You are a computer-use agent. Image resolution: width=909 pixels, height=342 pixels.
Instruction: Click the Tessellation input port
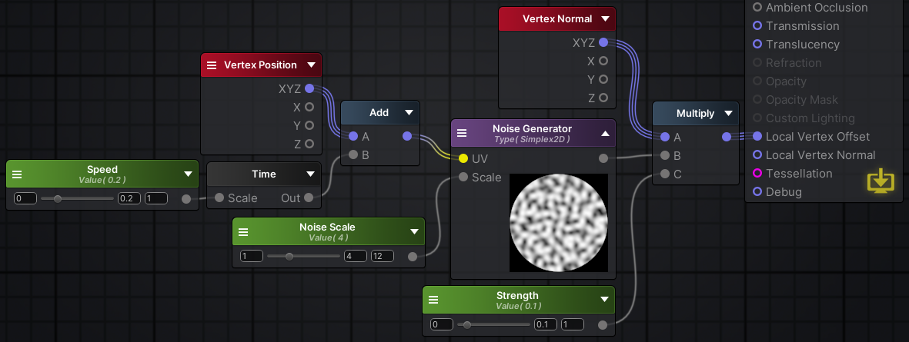click(x=757, y=174)
